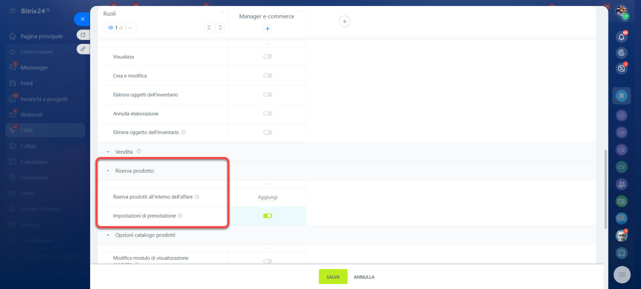
Task: Click plus icon under Manager e-commerce
Action: (x=267, y=29)
